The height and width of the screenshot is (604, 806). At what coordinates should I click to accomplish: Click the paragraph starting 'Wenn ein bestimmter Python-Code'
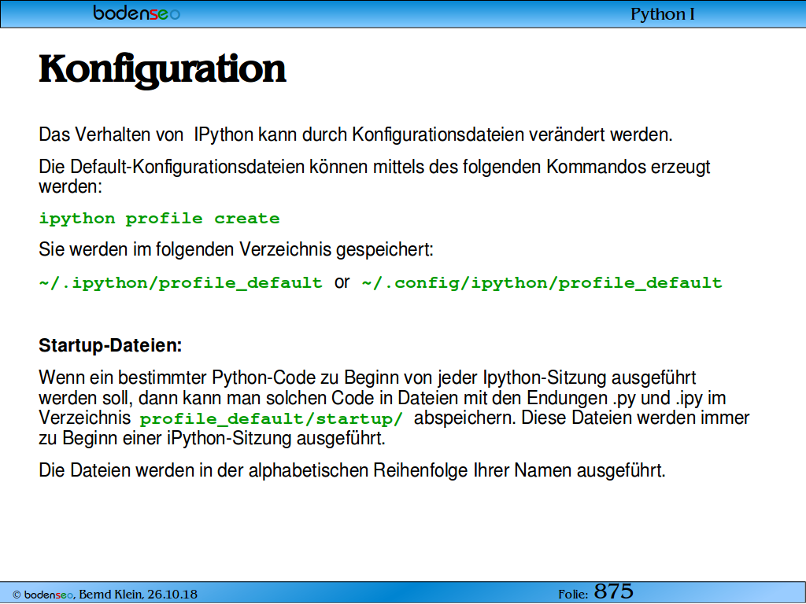point(394,408)
